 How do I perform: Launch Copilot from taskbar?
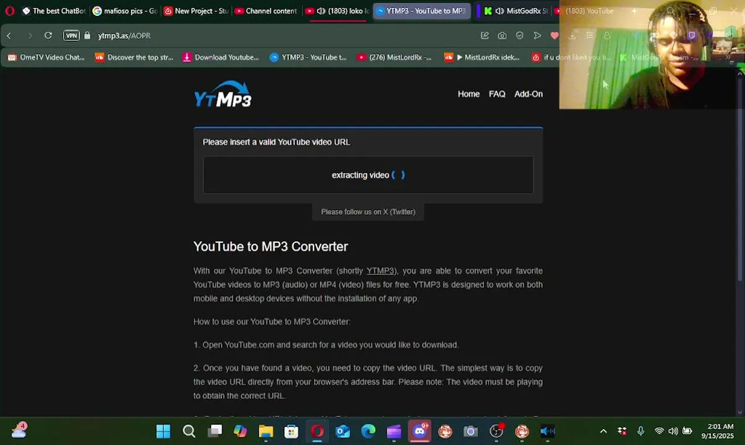tap(240, 431)
